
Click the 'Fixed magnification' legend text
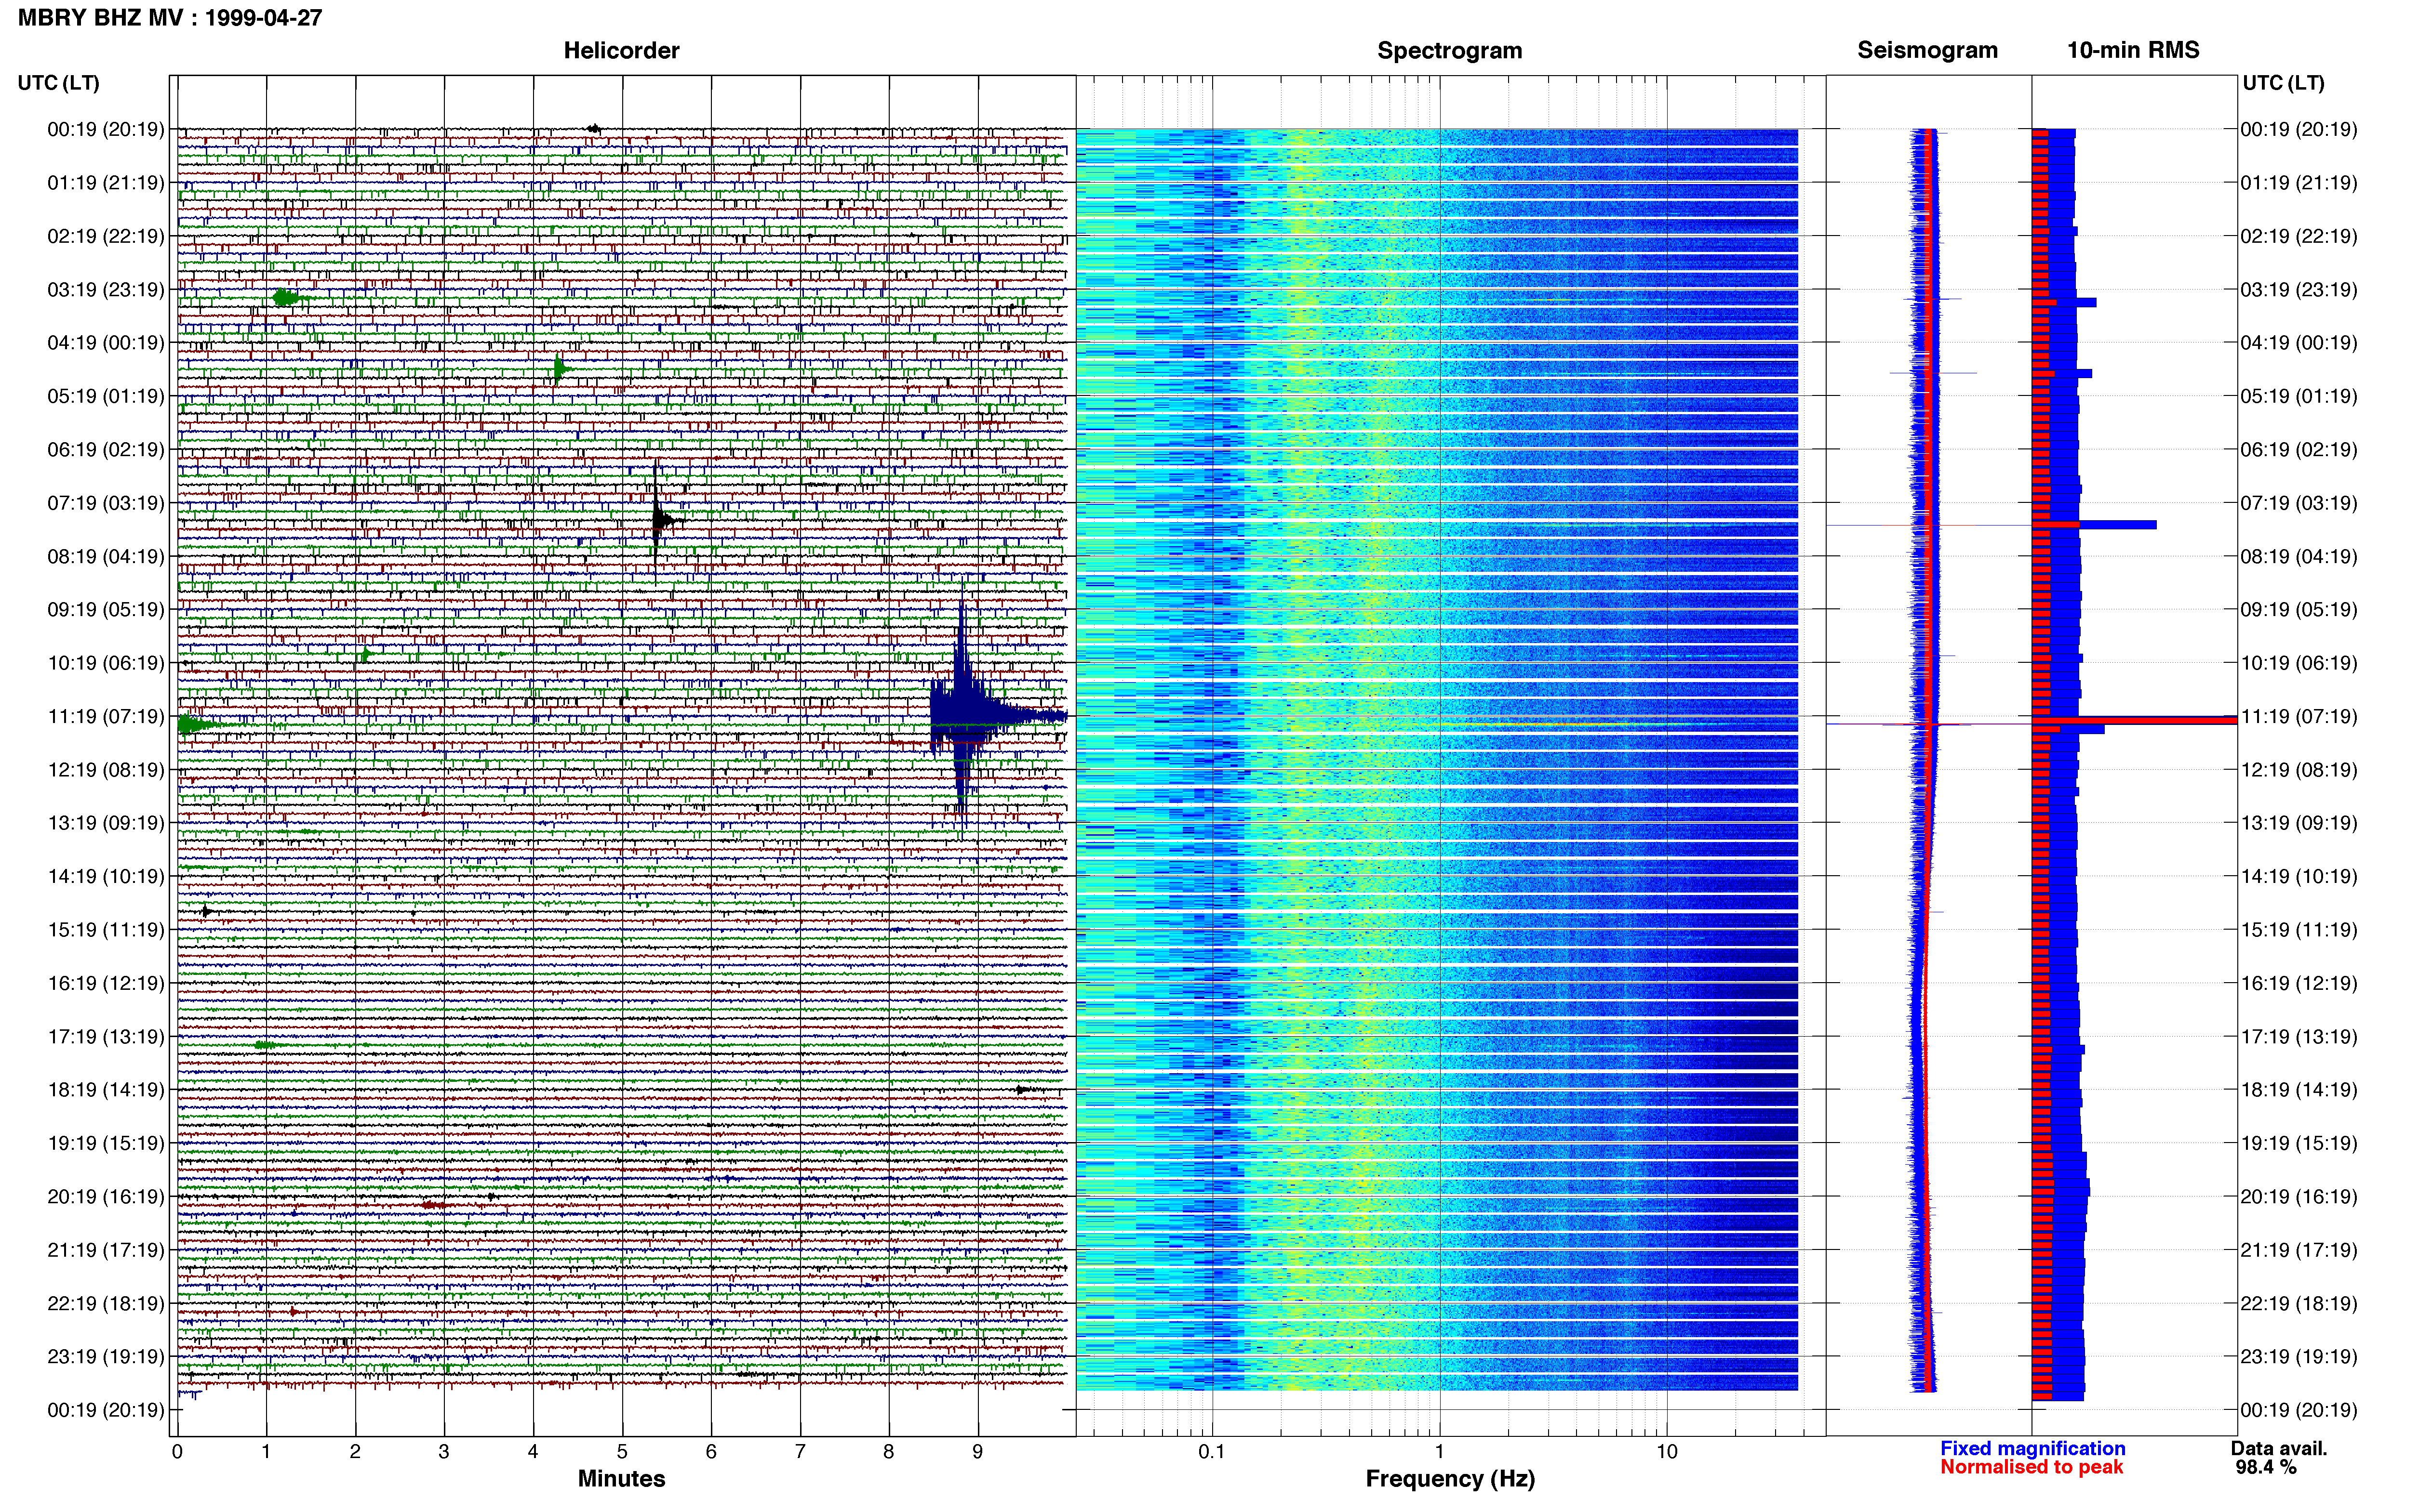point(2032,1448)
